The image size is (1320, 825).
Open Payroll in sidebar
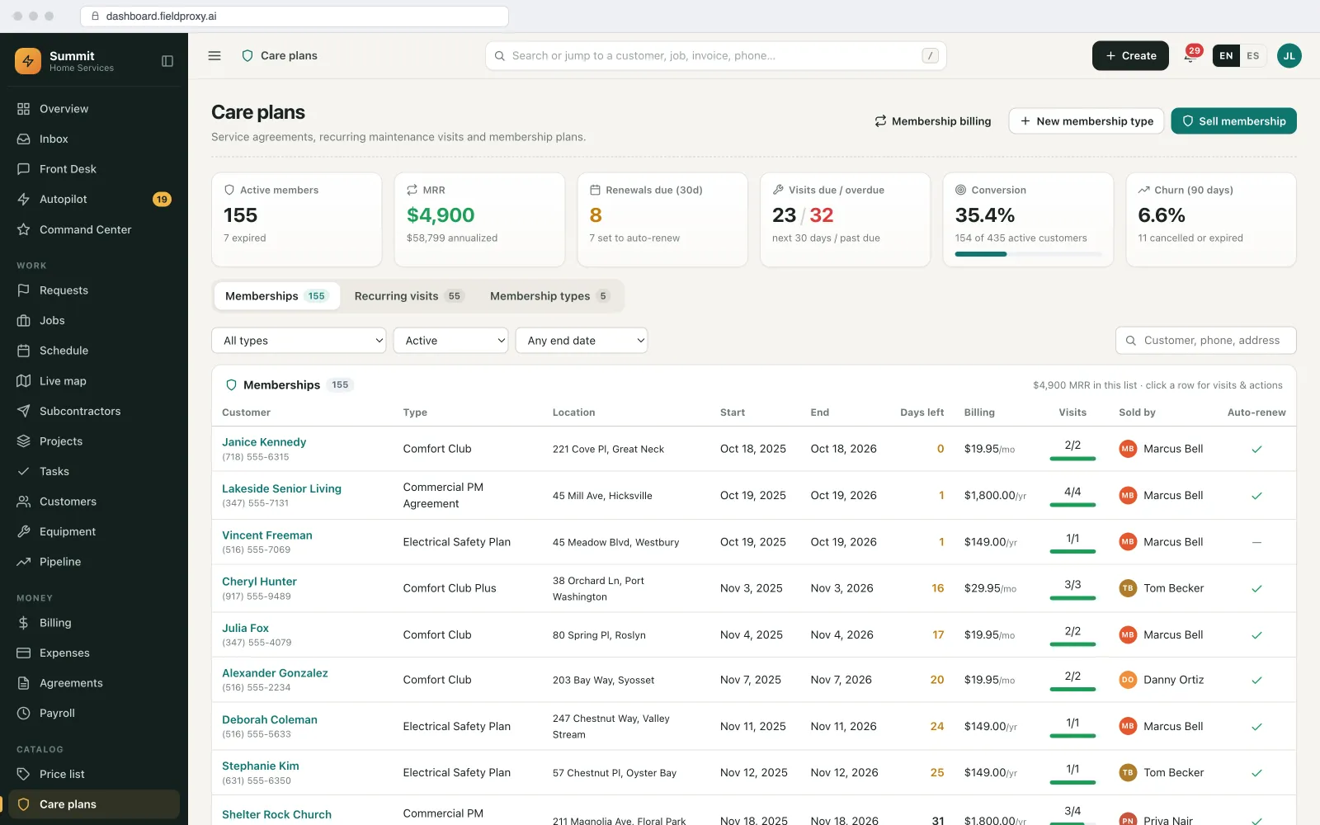pos(94,714)
